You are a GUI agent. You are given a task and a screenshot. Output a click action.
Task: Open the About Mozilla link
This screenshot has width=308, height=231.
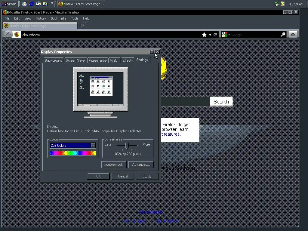[151, 212]
